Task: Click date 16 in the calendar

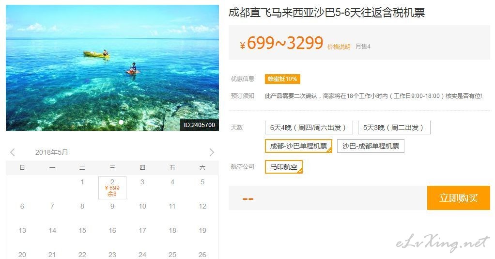Action: pos(112,230)
